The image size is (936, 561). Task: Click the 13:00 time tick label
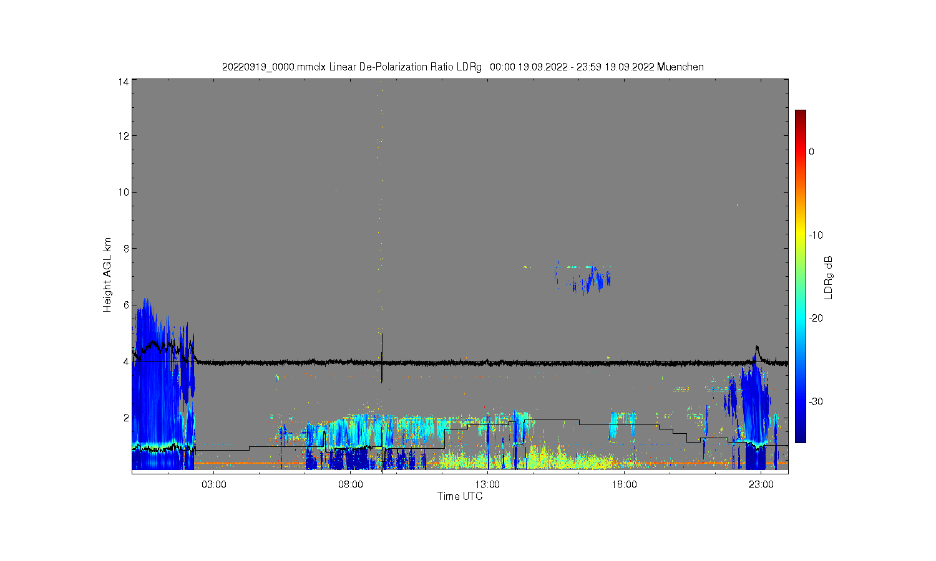click(487, 484)
